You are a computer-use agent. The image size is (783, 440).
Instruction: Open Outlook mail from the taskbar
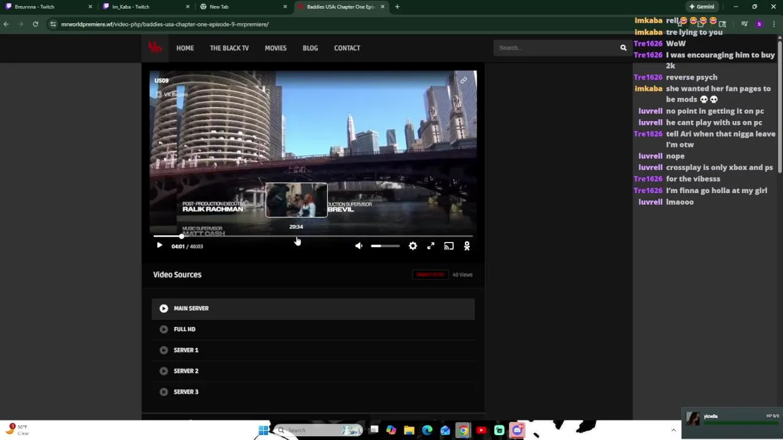pyautogui.click(x=445, y=430)
